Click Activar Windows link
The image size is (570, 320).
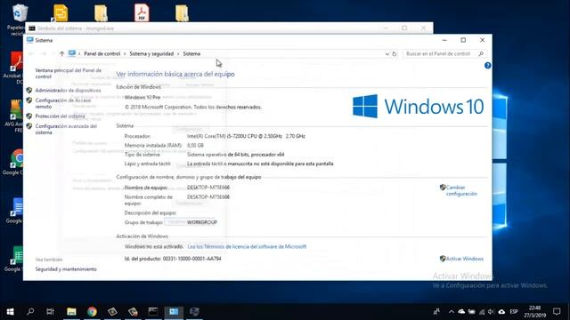465,259
